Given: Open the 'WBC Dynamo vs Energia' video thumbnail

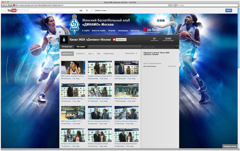Looking at the screenshot, I should point(73,68).
